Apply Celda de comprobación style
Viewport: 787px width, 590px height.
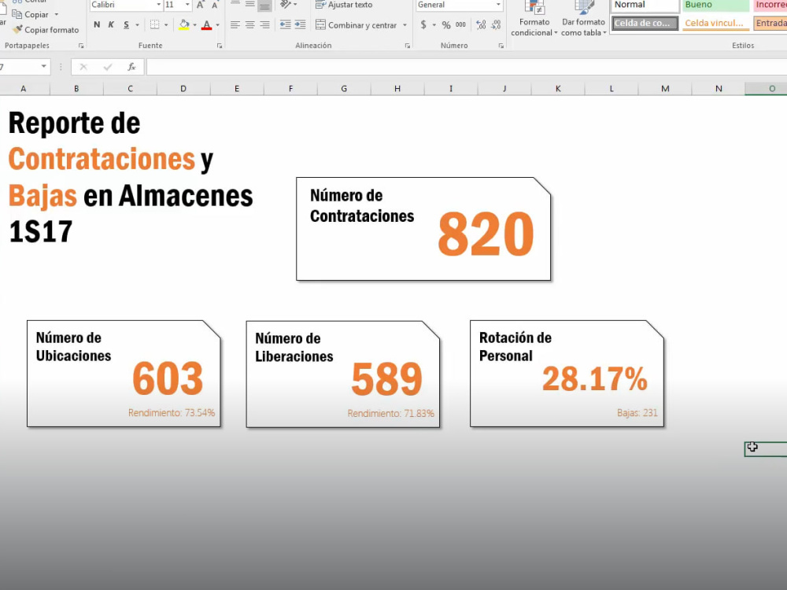point(645,23)
